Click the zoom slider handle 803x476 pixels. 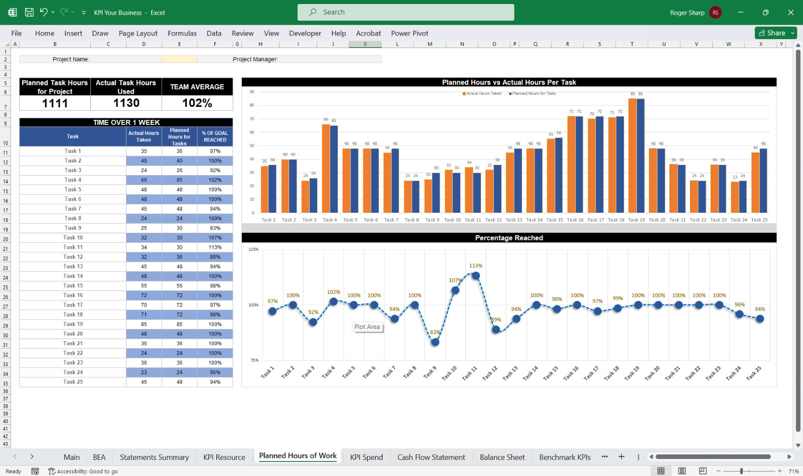pos(741,471)
